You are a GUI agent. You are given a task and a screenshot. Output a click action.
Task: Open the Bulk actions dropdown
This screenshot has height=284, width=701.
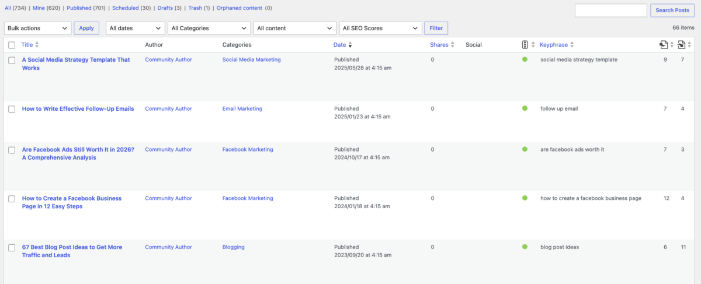(37, 28)
